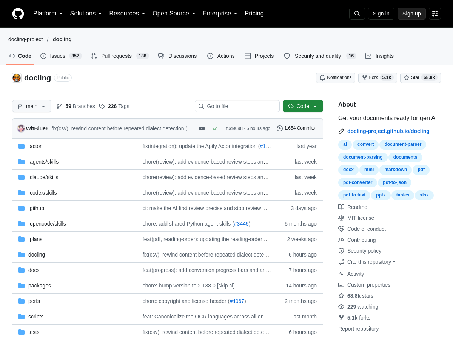Expand the Resources menu
The height and width of the screenshot is (340, 453).
[127, 14]
